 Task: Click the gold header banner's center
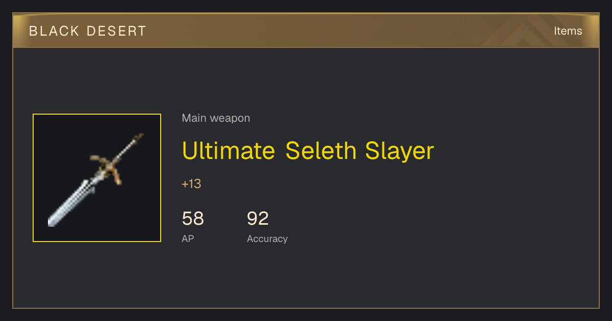[x=306, y=31]
